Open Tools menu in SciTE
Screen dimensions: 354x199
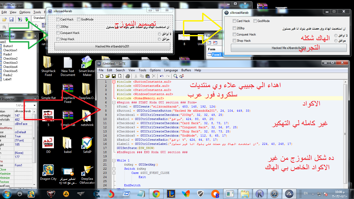tap(142, 70)
